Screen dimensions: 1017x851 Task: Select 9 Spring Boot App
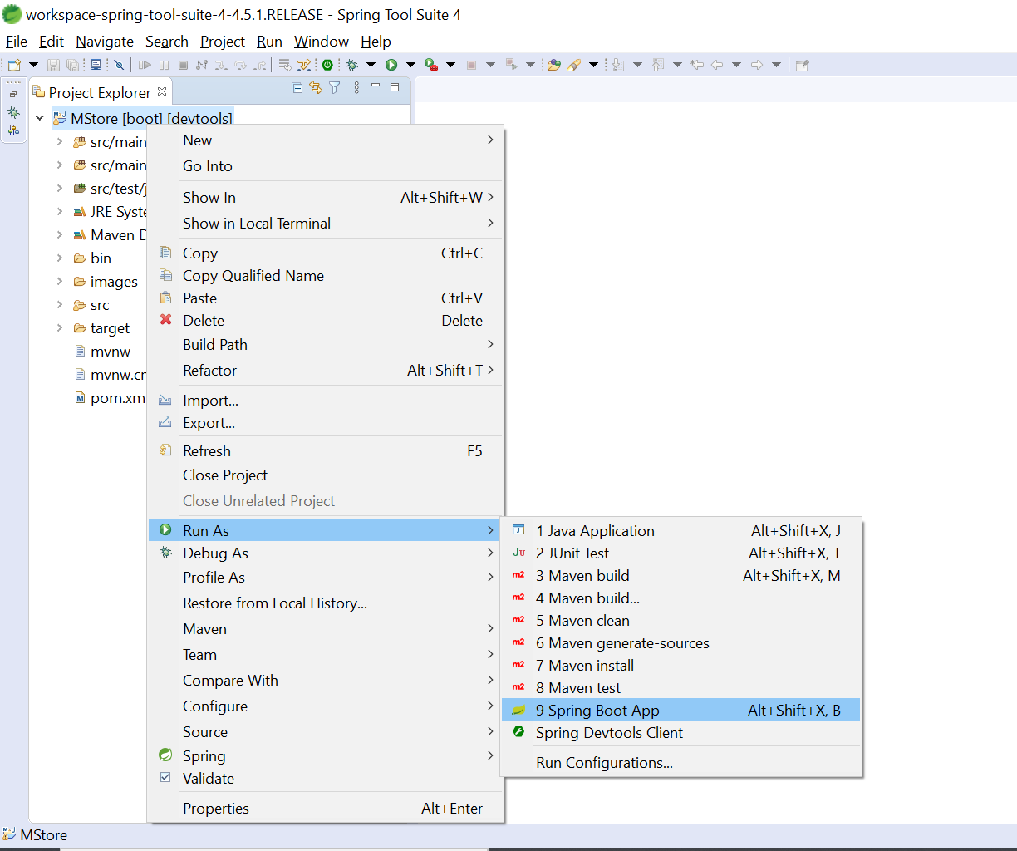(x=681, y=710)
